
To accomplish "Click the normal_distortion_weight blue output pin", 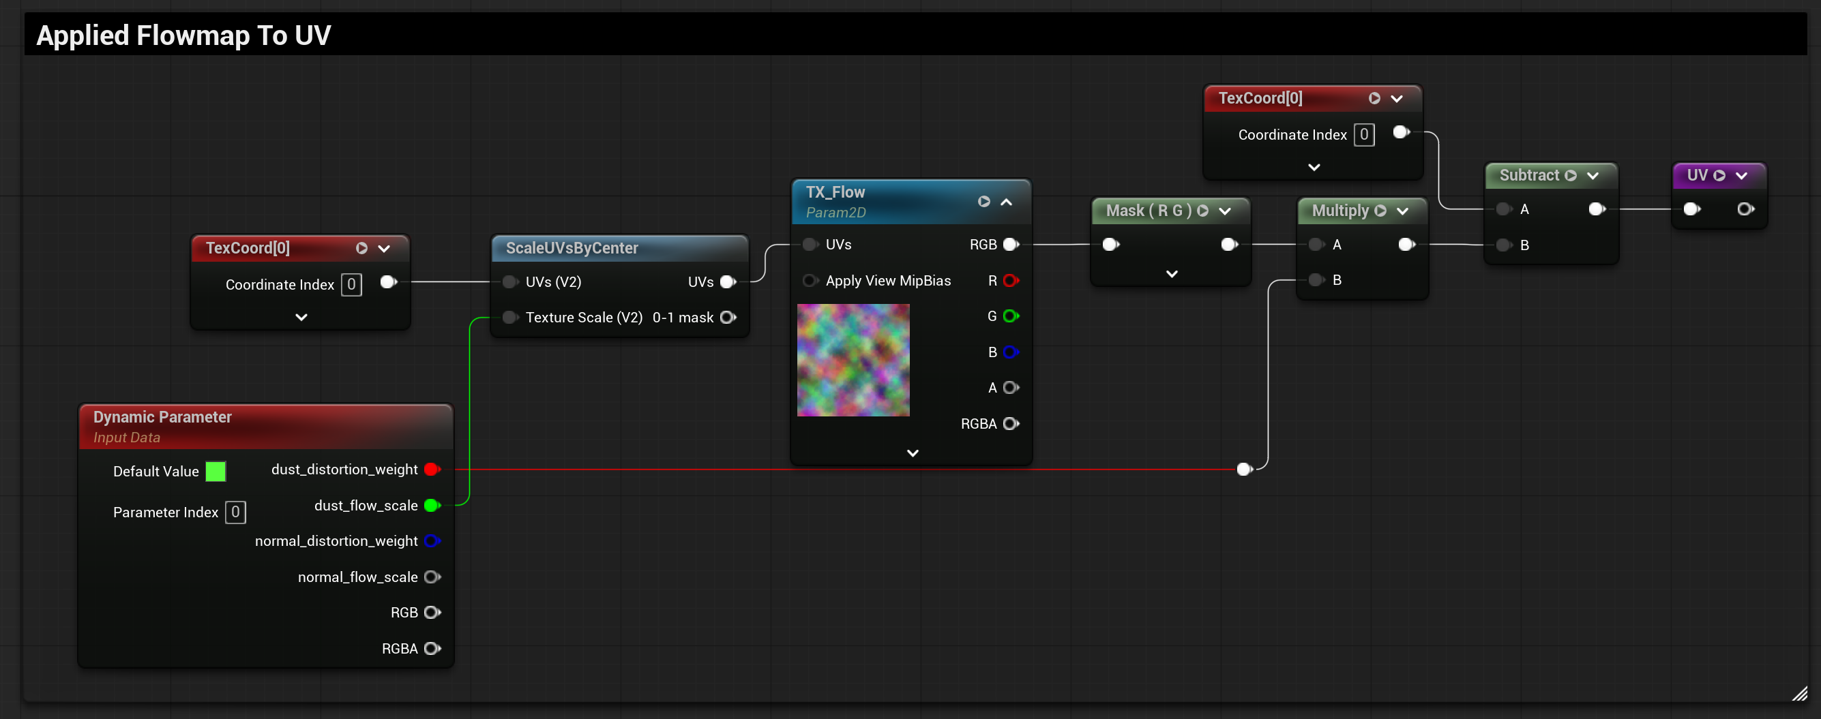I will click(x=432, y=540).
